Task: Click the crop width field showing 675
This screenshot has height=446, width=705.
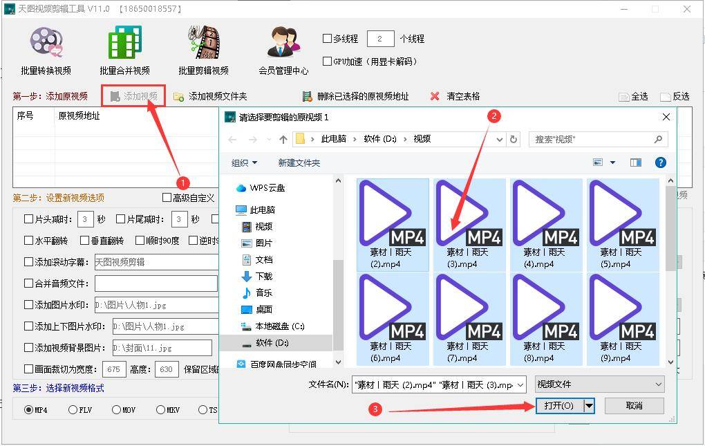Action: point(114,369)
